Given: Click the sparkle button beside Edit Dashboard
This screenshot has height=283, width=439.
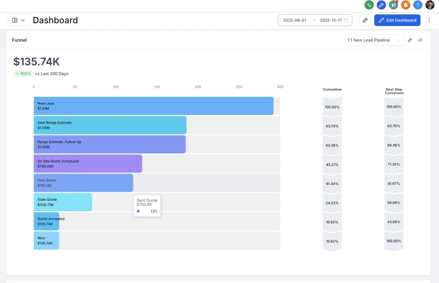Looking at the screenshot, I should coord(365,20).
